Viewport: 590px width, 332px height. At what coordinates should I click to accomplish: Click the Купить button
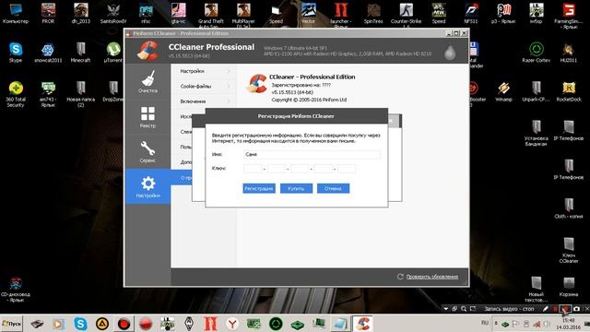296,188
